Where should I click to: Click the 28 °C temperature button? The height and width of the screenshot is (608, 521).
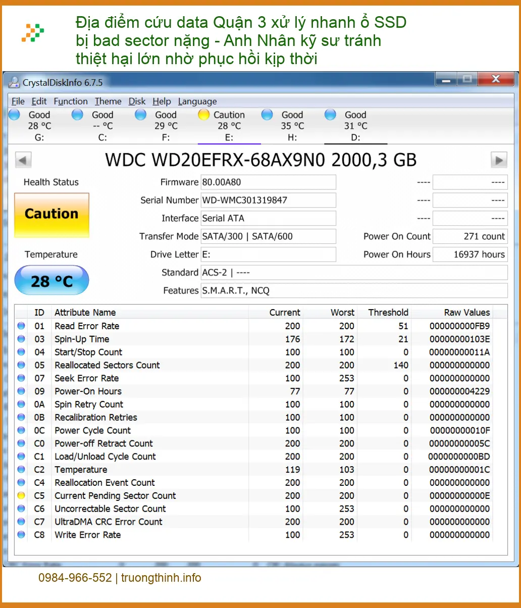coord(51,280)
